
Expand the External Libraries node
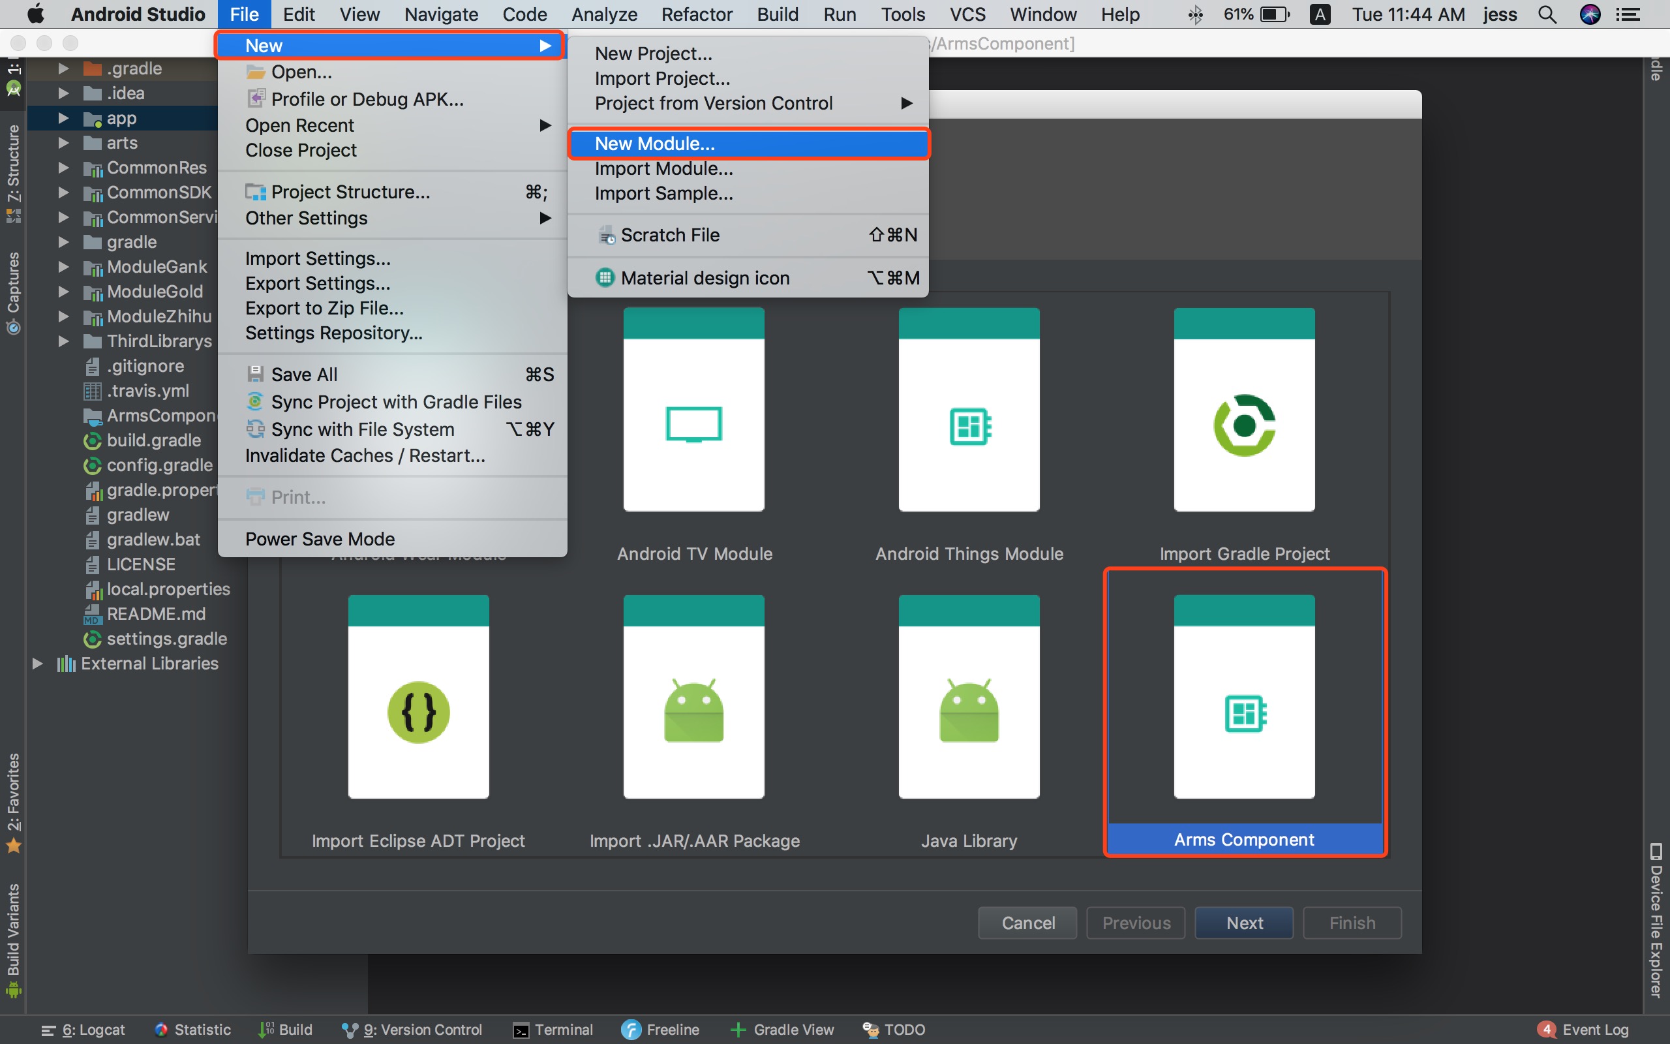point(38,664)
